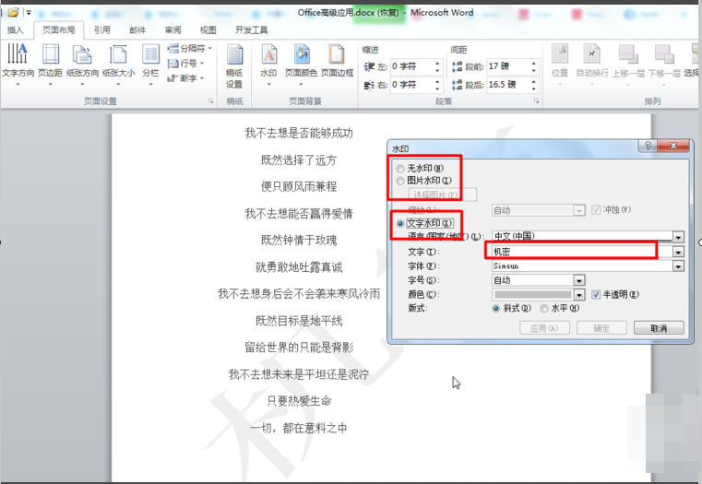The width and height of the screenshot is (702, 484).
Task: Click the open folder quick access icon
Action: pos(13,12)
